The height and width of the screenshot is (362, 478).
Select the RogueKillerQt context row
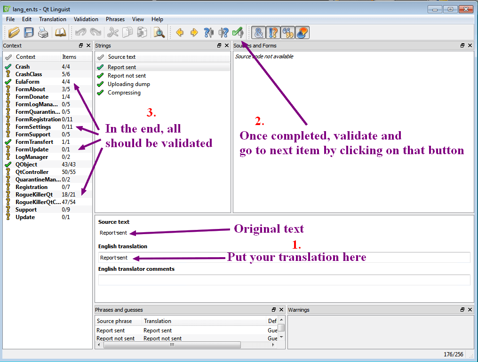tap(34, 195)
